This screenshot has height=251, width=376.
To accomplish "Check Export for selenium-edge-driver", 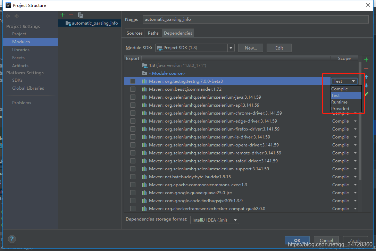I will click(x=133, y=121).
